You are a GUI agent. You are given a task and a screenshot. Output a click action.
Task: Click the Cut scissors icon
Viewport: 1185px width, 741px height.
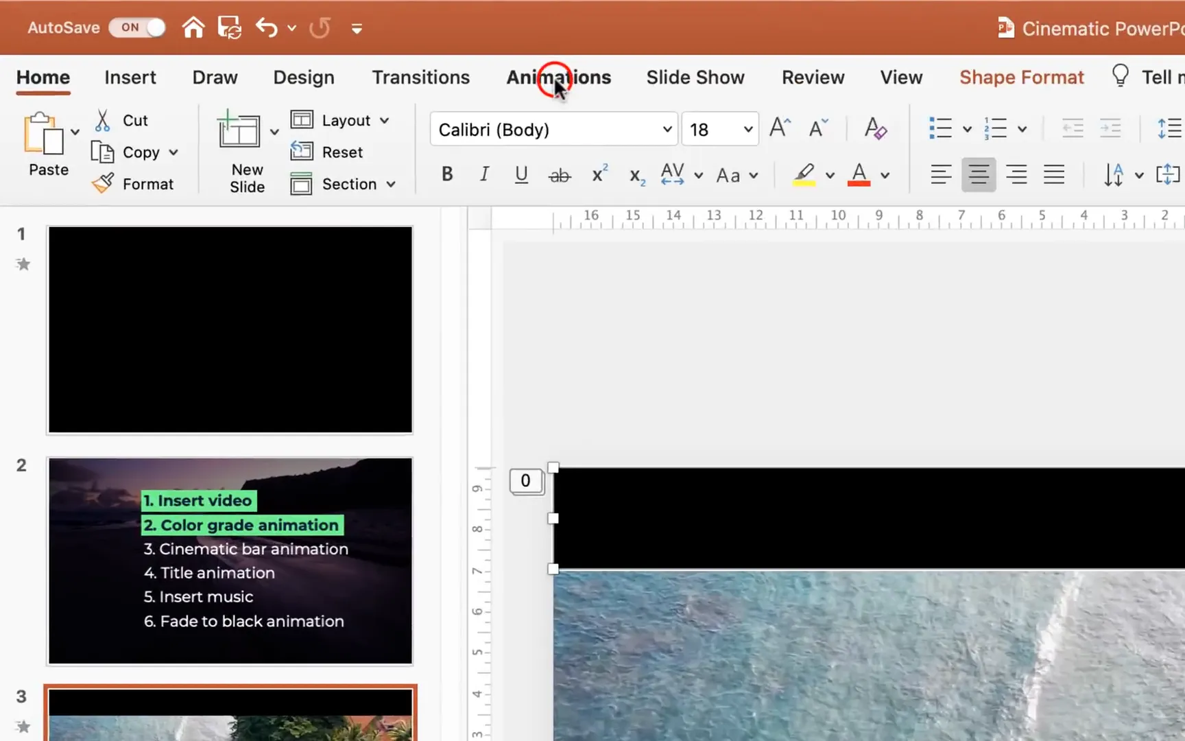(x=102, y=120)
